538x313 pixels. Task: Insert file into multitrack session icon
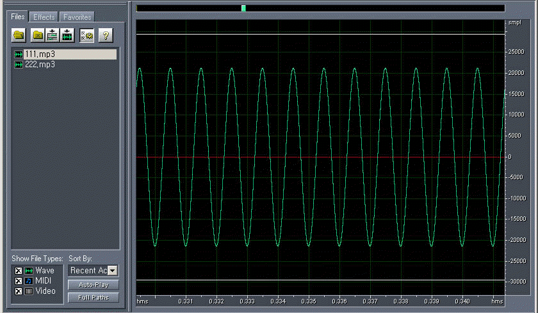coord(52,35)
